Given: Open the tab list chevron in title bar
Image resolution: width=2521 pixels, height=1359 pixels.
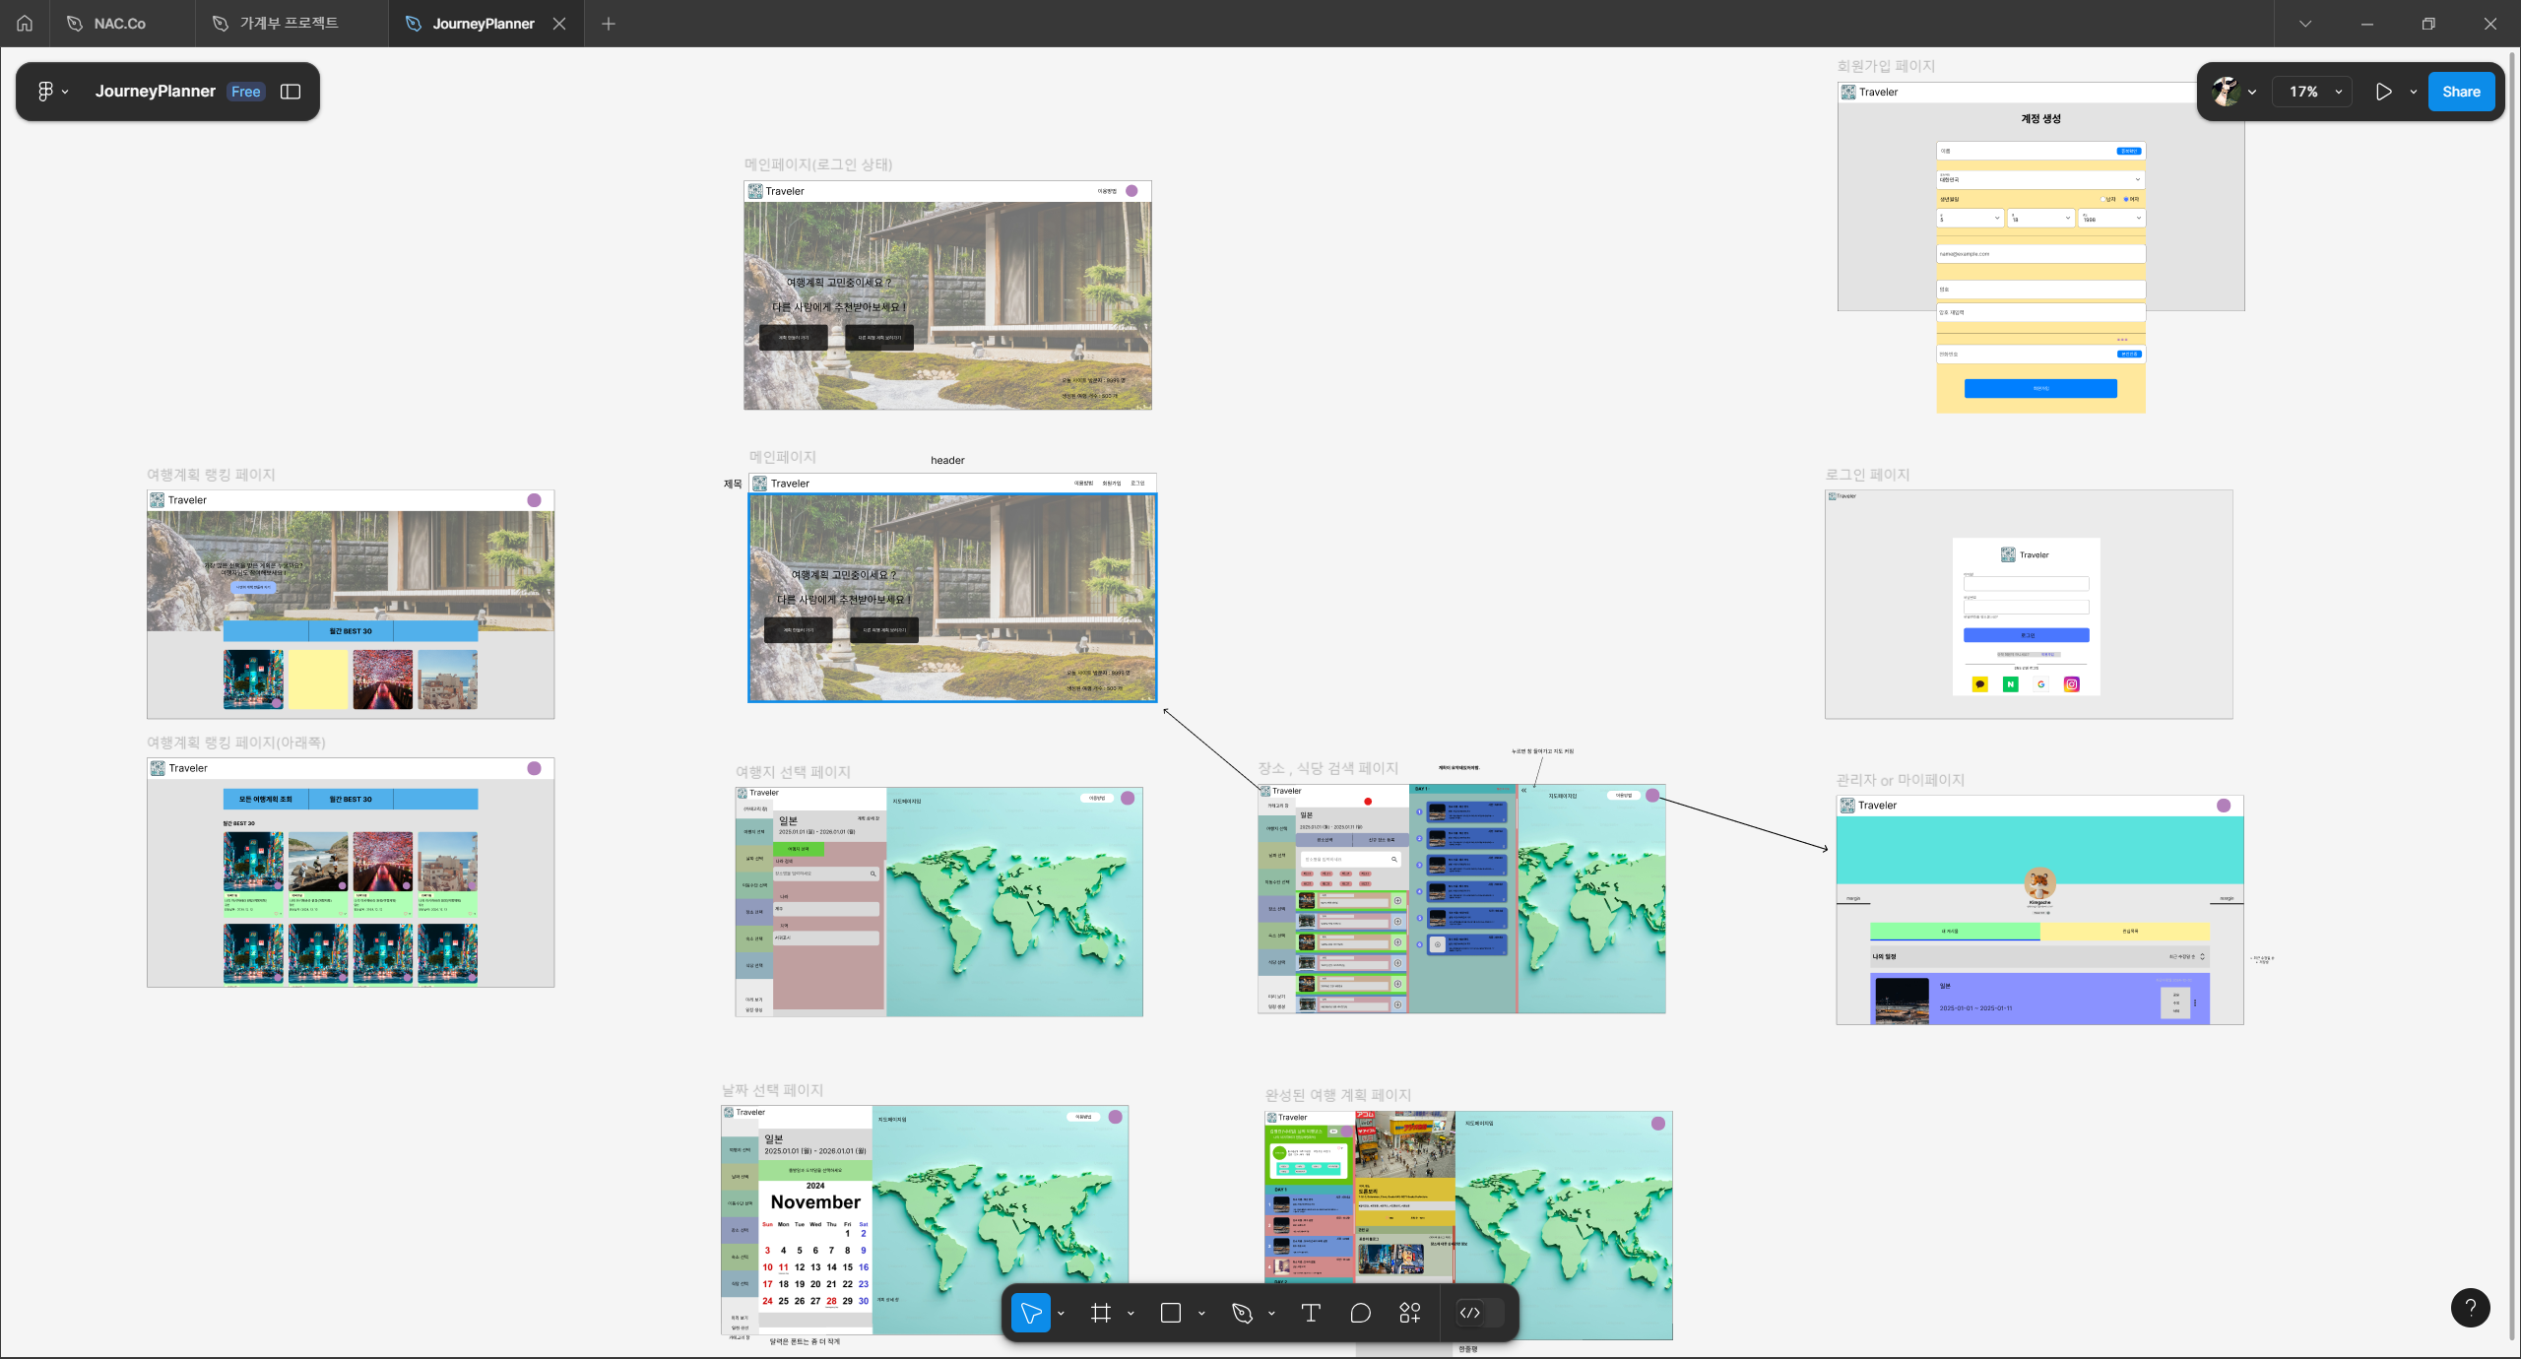Looking at the screenshot, I should (x=2305, y=24).
